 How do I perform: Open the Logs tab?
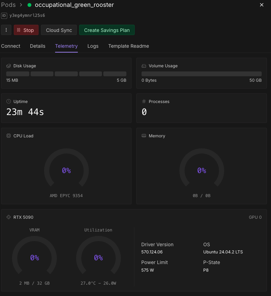tap(93, 46)
